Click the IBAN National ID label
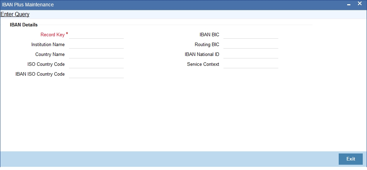The image size is (367, 170). tap(202, 54)
